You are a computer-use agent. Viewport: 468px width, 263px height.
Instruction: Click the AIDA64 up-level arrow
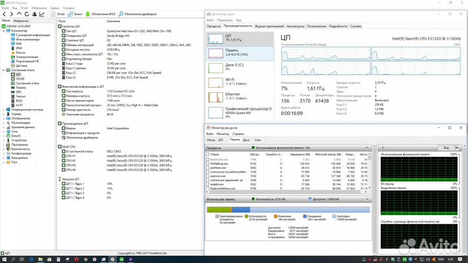pyautogui.click(x=19, y=14)
